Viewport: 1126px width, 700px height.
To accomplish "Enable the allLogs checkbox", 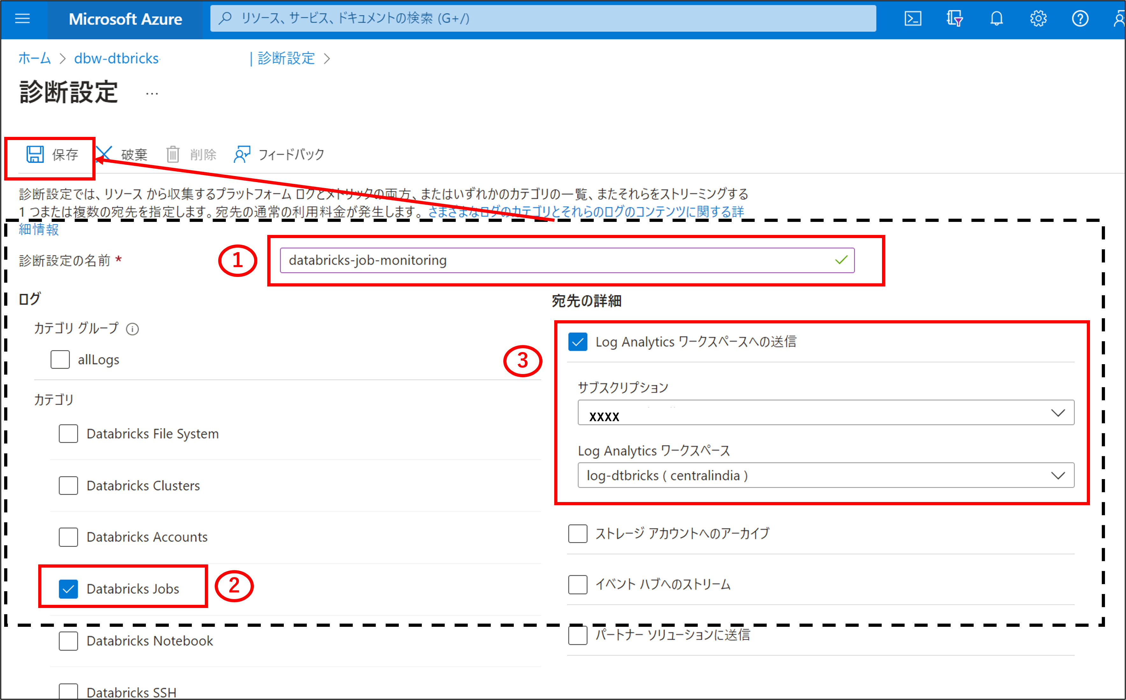I will (60, 359).
